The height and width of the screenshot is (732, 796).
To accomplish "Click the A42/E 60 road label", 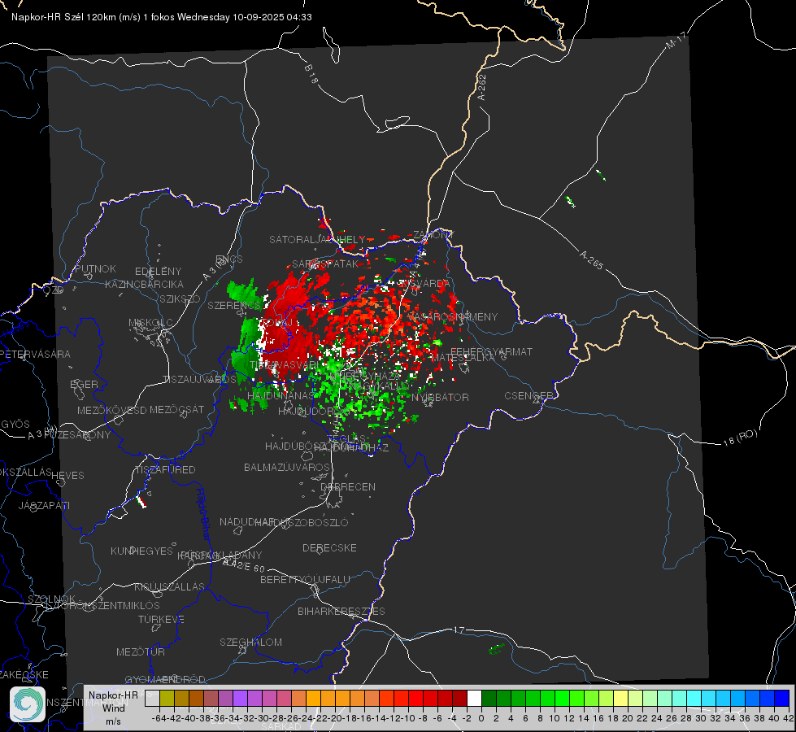I will click(244, 565).
